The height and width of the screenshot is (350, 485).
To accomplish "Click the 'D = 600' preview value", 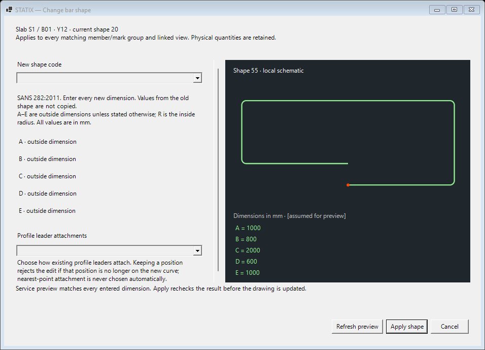I will tap(246, 262).
